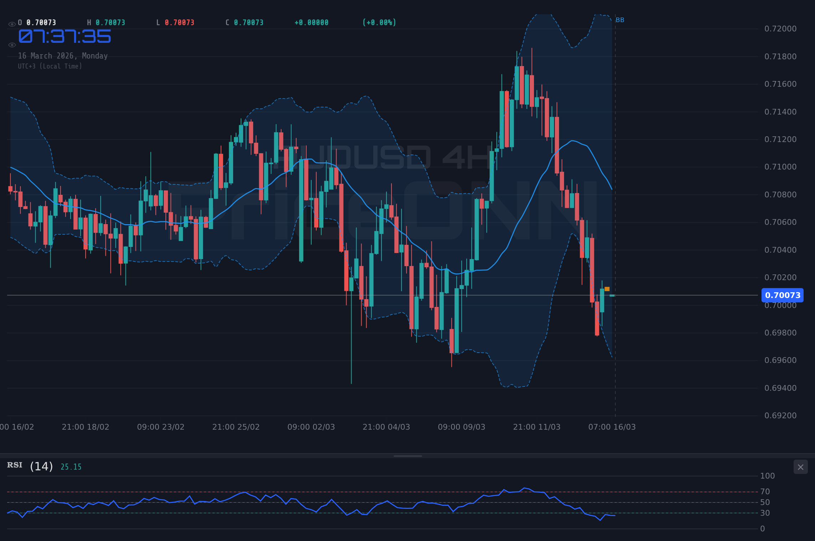The width and height of the screenshot is (815, 541).
Task: Click the orange marker near current price
Action: coord(607,289)
